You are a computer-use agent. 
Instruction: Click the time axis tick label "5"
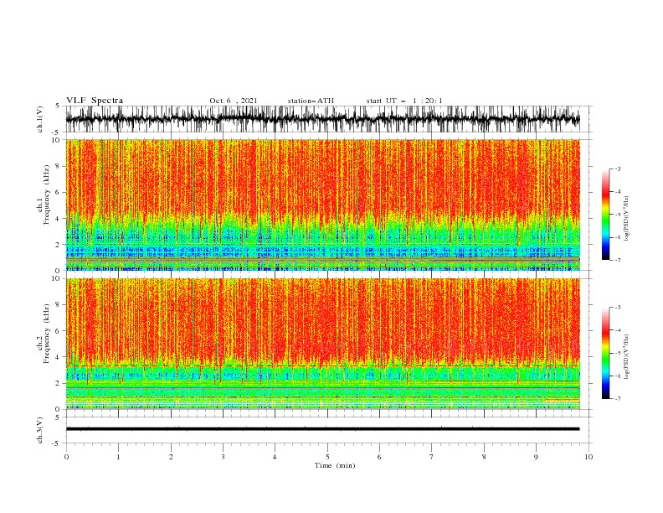tap(327, 457)
